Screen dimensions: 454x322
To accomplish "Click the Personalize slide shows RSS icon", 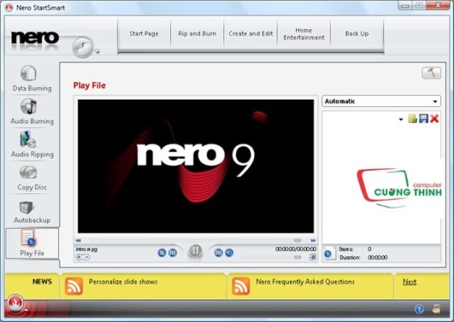I will pyautogui.click(x=74, y=286).
